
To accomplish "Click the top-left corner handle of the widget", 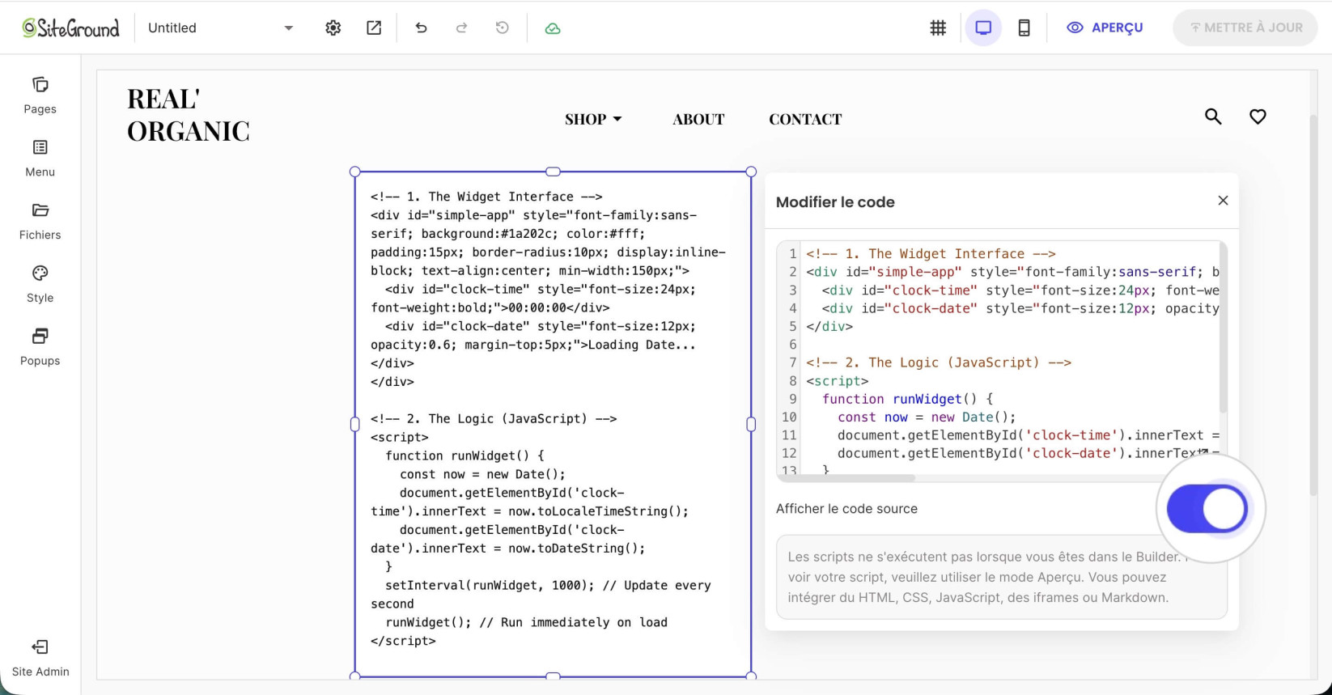I will pyautogui.click(x=354, y=172).
